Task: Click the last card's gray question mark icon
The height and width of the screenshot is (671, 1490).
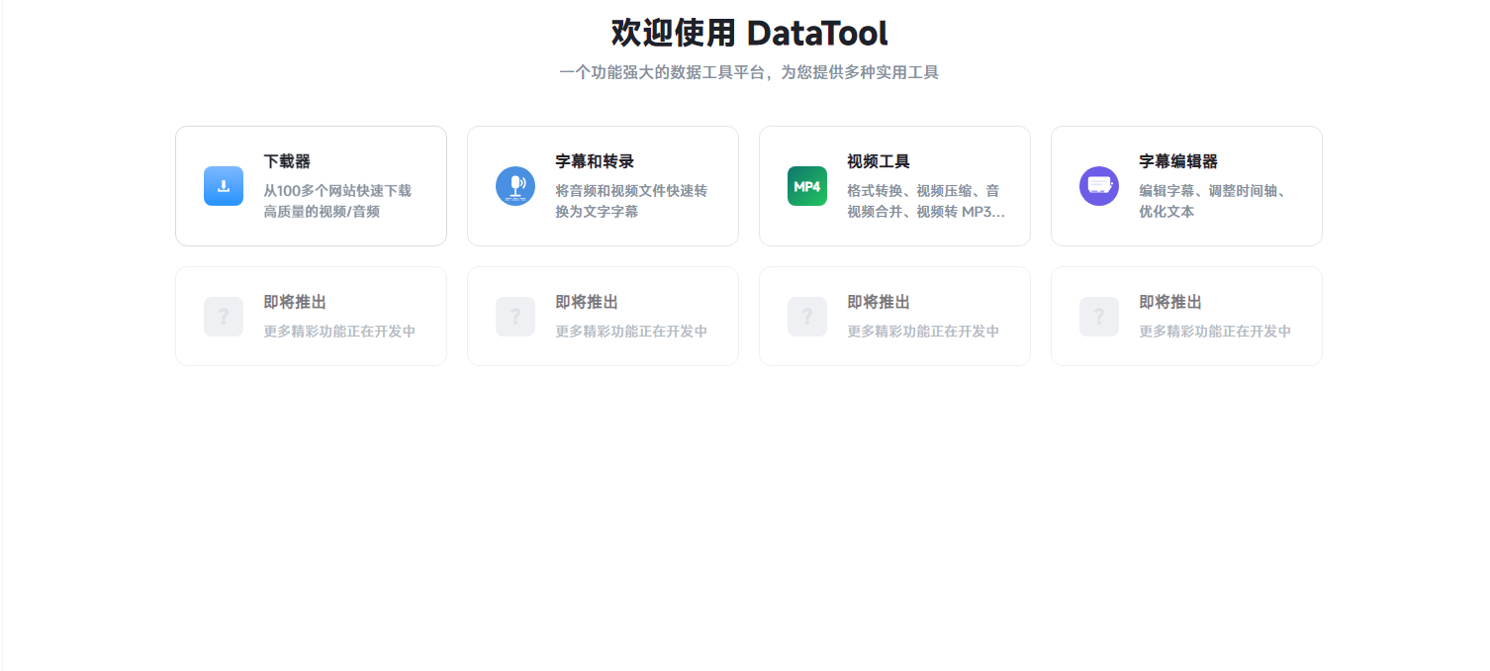Action: click(1099, 317)
